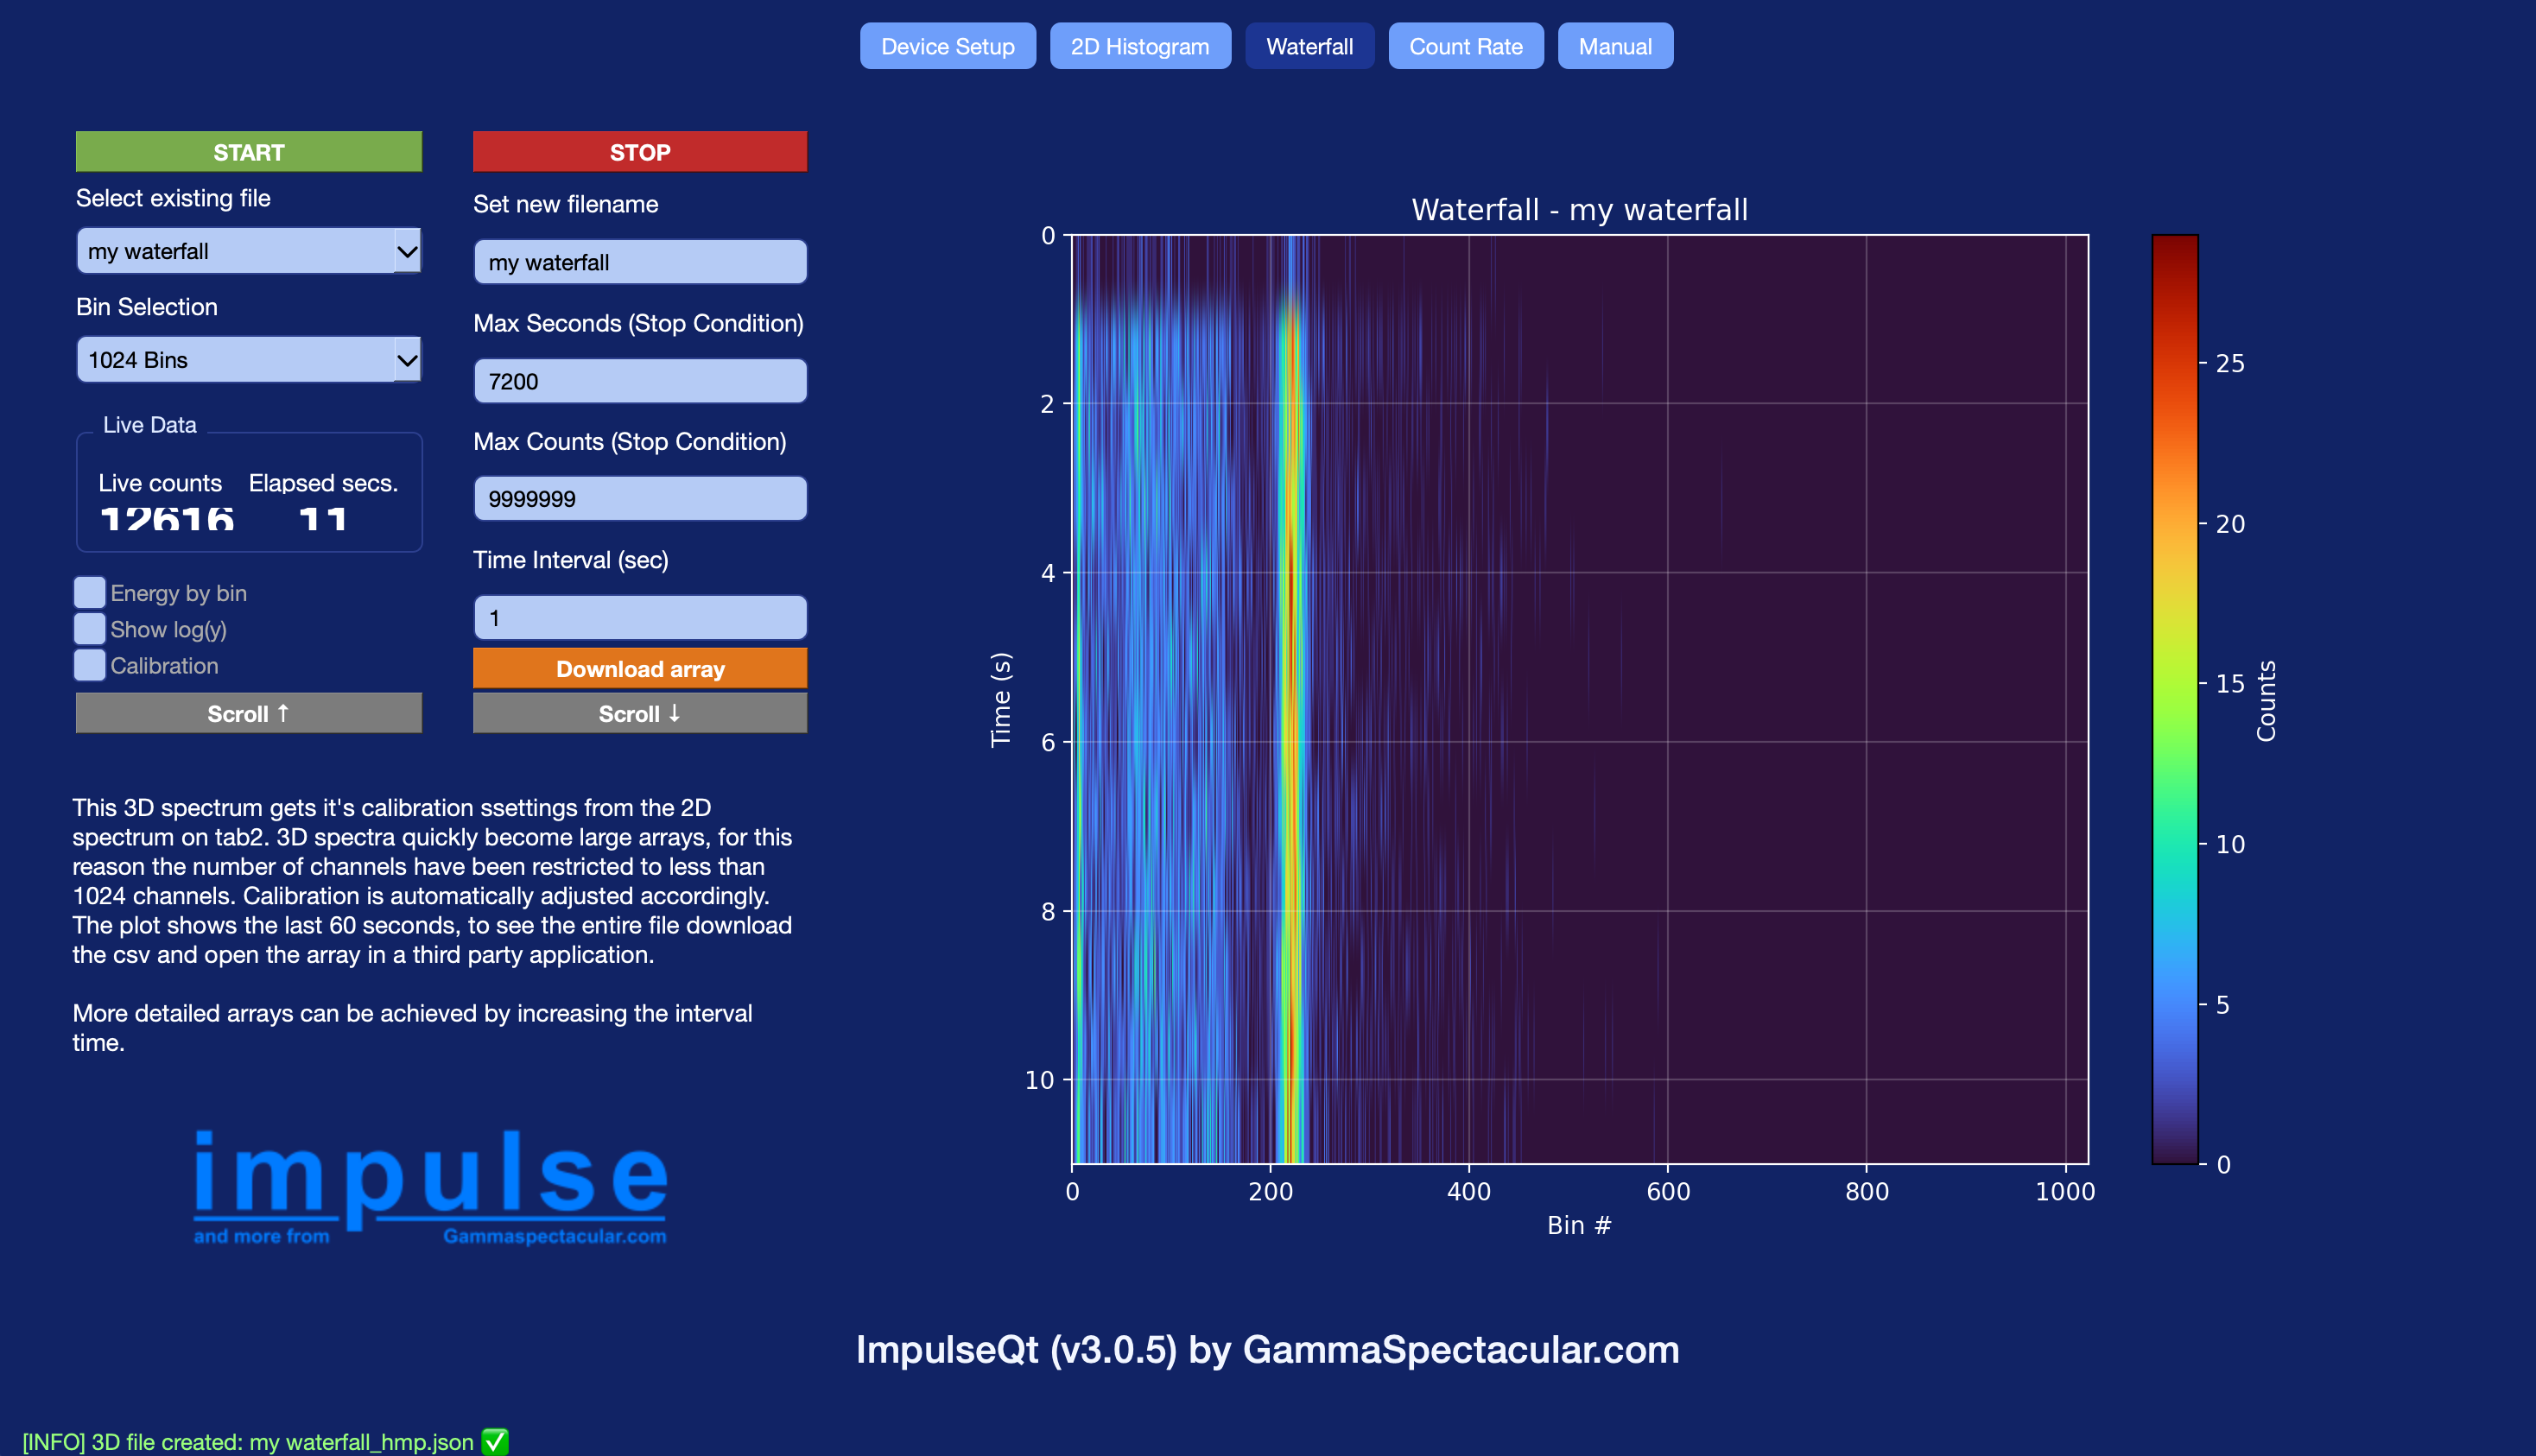Click the Scroll up arrow button
This screenshot has width=2536, height=1456.
[248, 713]
